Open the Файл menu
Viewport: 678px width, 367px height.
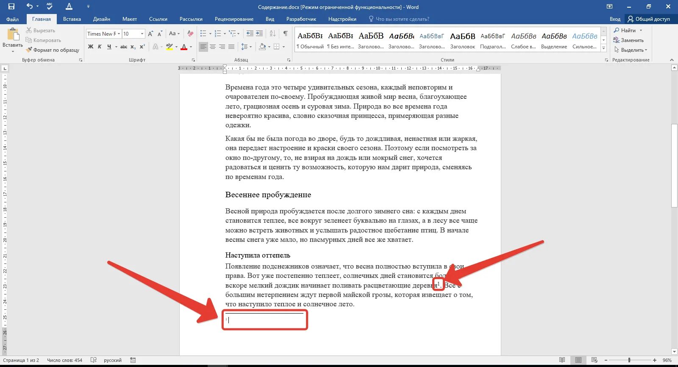coord(12,19)
